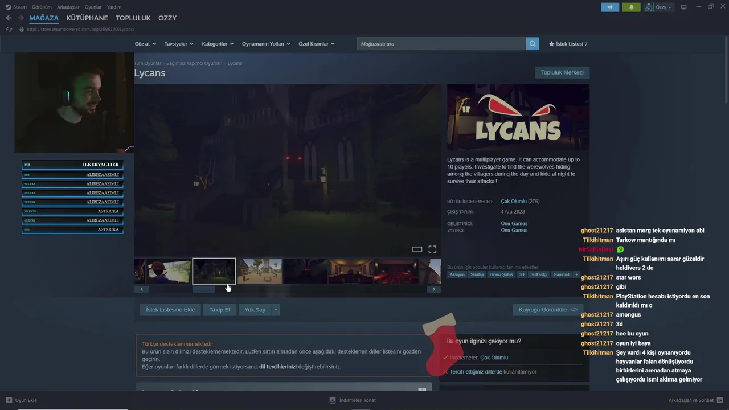Click the Lycans game header image
729x410 pixels.
tap(518, 117)
